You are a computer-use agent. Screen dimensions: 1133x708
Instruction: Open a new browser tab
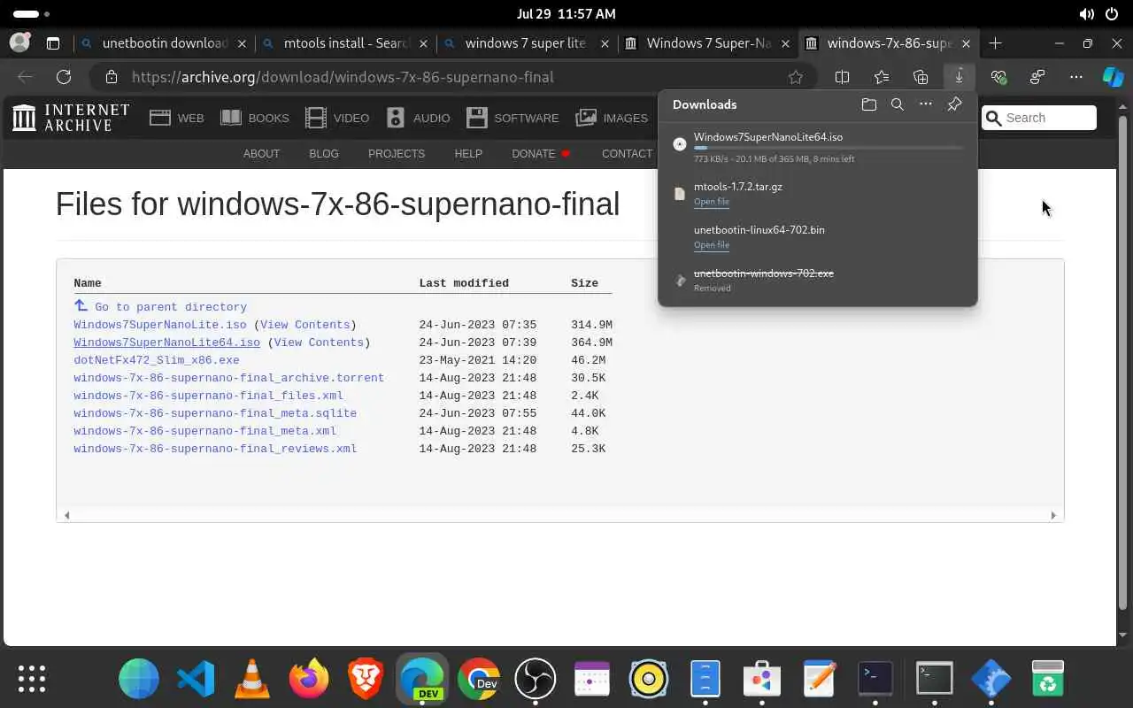click(995, 42)
